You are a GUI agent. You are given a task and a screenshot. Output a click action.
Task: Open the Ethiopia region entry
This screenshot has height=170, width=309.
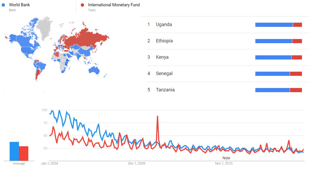pos(164,41)
